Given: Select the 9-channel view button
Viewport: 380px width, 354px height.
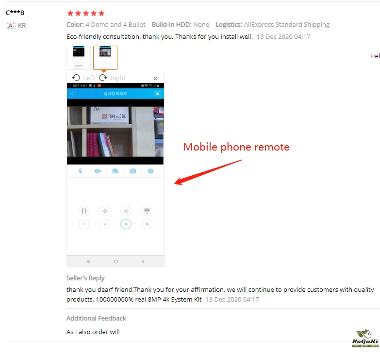Looking at the screenshot, I should coord(126,224).
